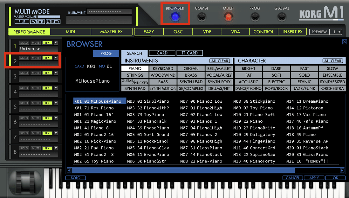Click the WRITE button
This screenshot has height=198, width=349.
click(38, 22)
